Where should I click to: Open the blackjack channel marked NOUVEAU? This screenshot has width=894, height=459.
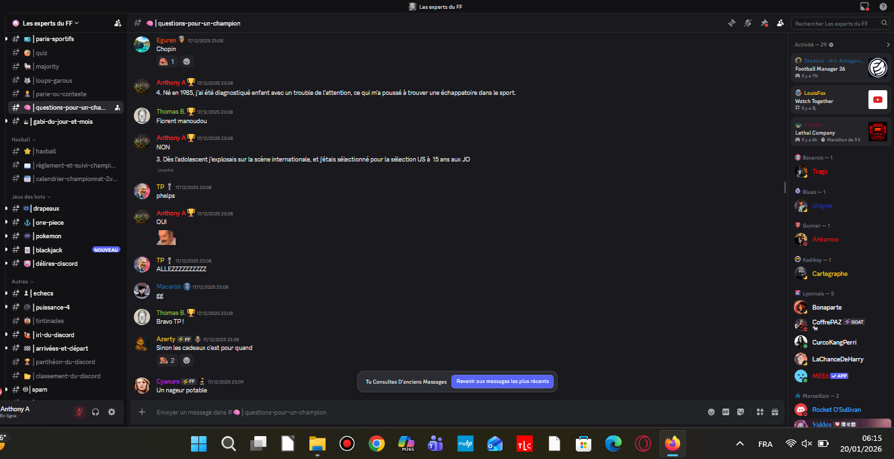tap(66, 250)
